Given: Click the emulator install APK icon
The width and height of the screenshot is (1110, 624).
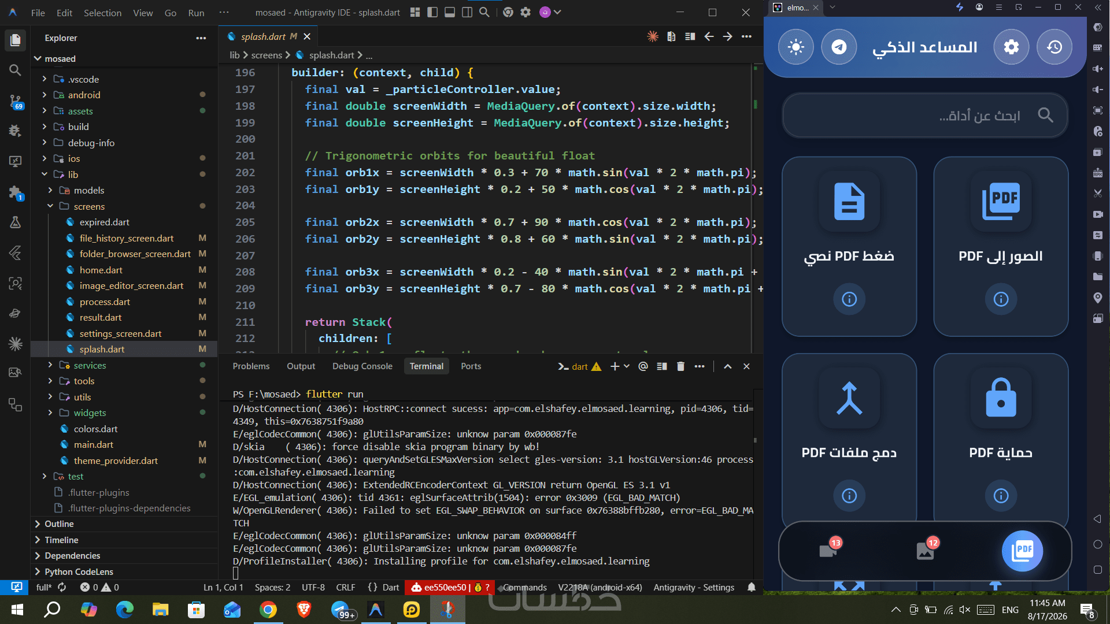Looking at the screenshot, I should (x=1097, y=173).
